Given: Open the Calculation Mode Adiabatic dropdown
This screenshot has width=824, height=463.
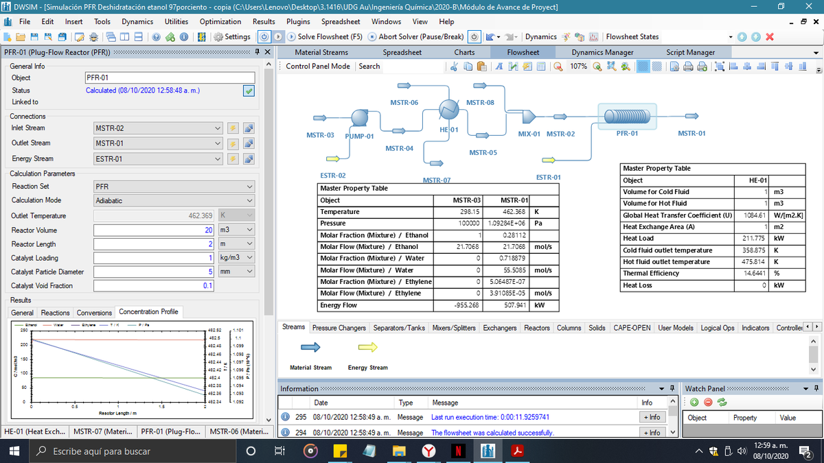Looking at the screenshot, I should click(249, 201).
